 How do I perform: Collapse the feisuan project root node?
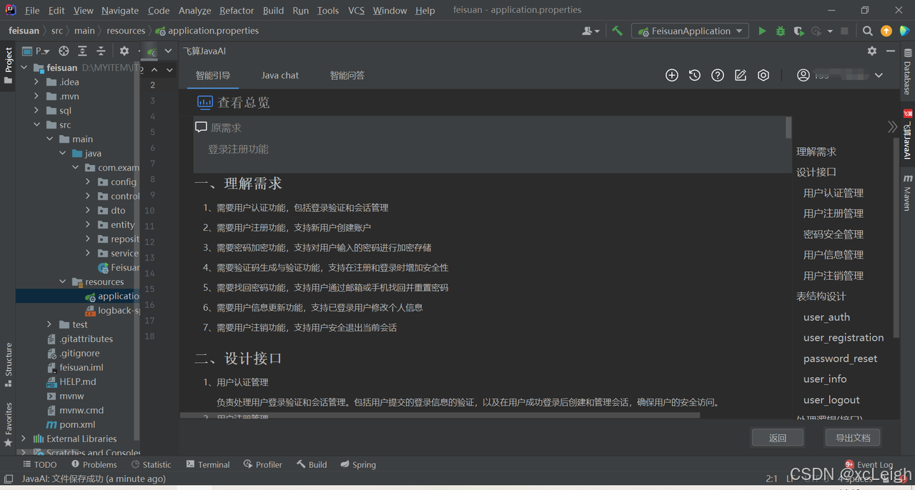[x=24, y=67]
